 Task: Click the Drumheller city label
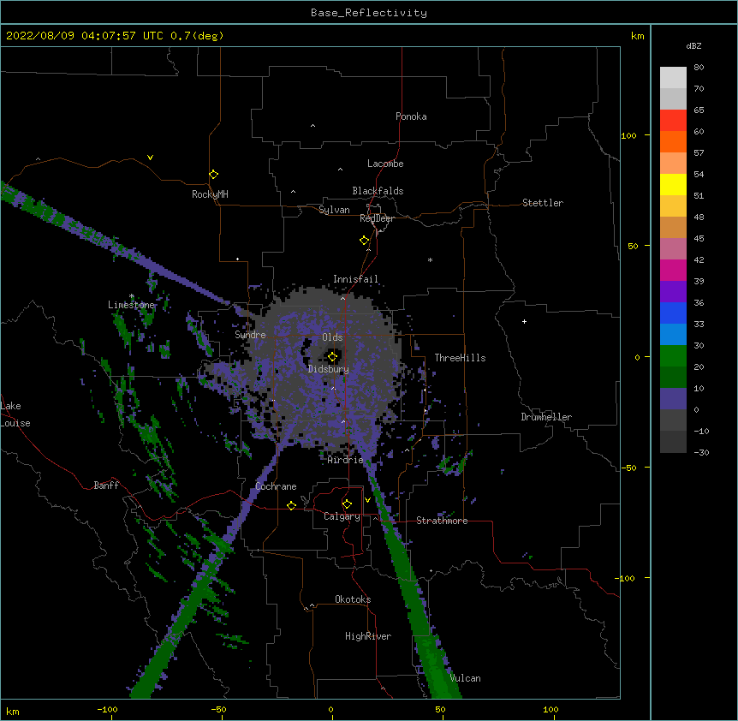546,417
